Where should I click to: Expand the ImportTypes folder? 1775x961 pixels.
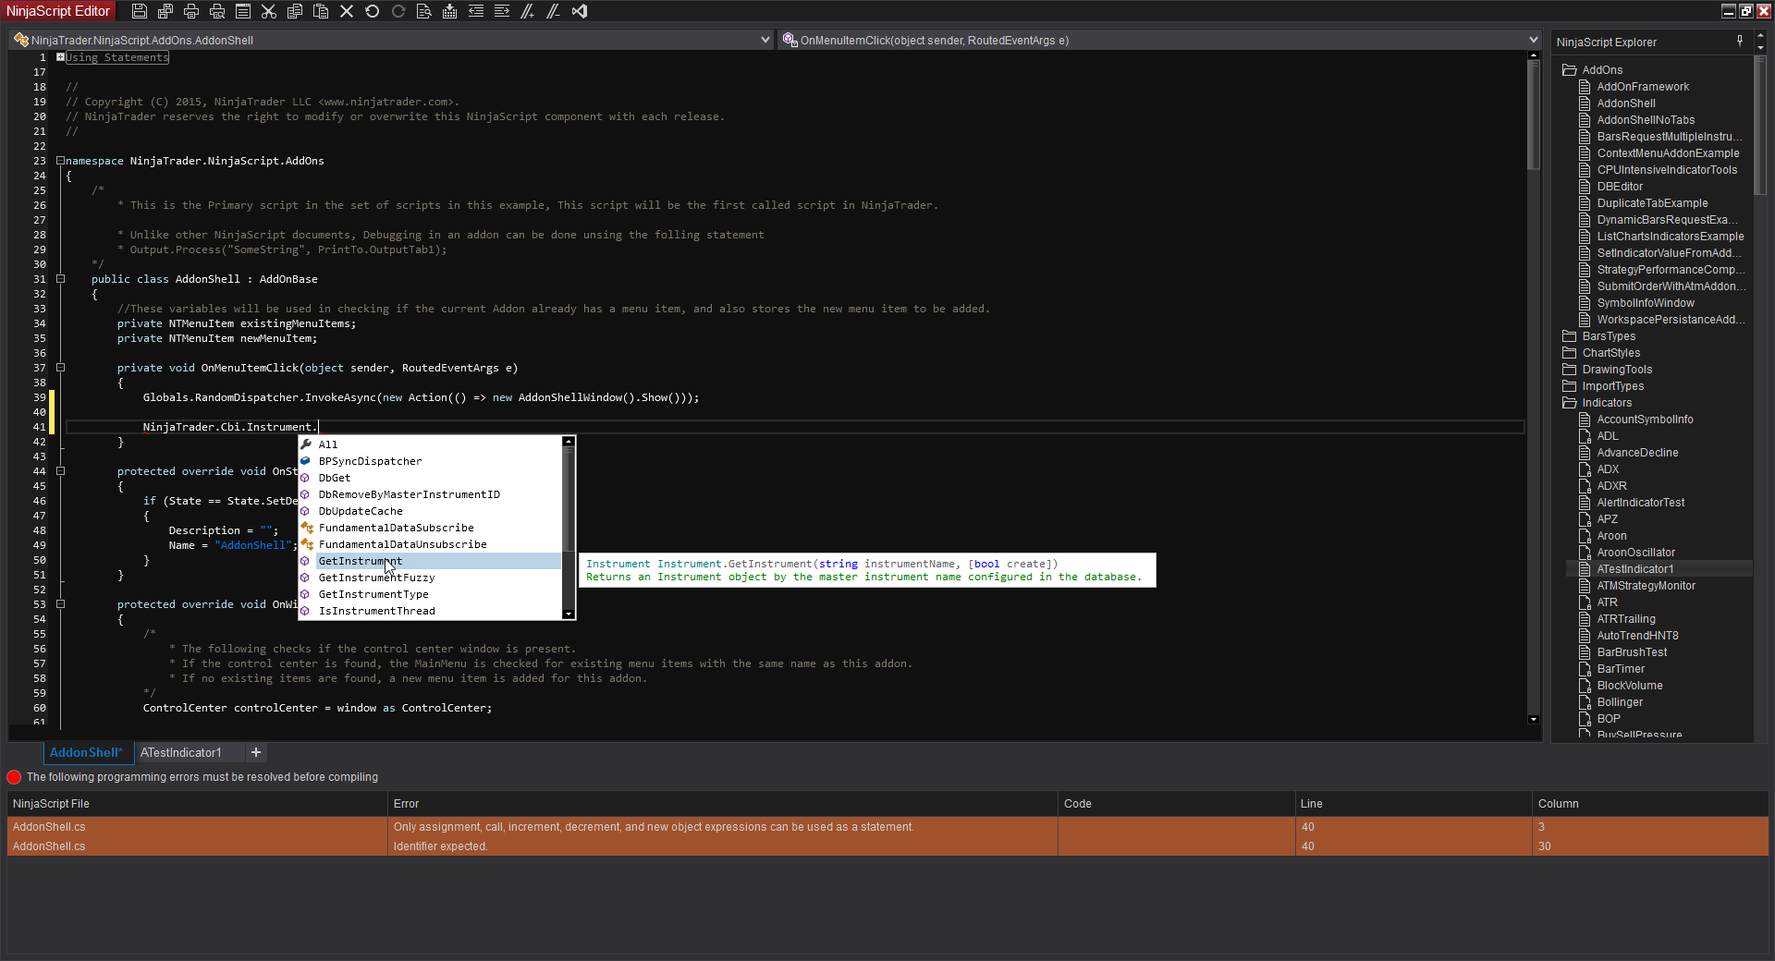click(1569, 386)
